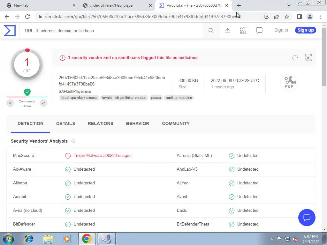Click the BitDefenderTheta vendor name
327x245 pixels.
point(193,224)
